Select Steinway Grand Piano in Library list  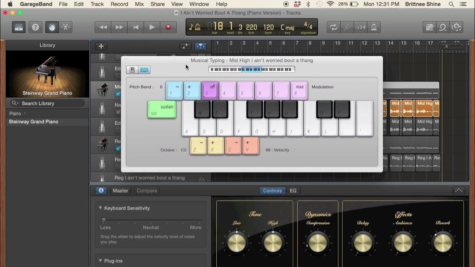[x=47, y=122]
